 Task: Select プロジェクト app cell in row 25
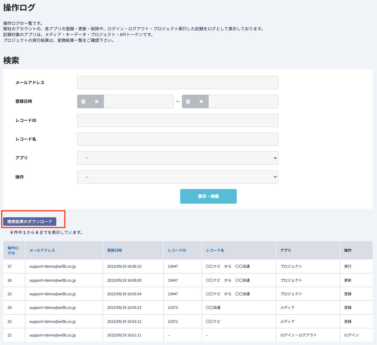[x=308, y=294]
